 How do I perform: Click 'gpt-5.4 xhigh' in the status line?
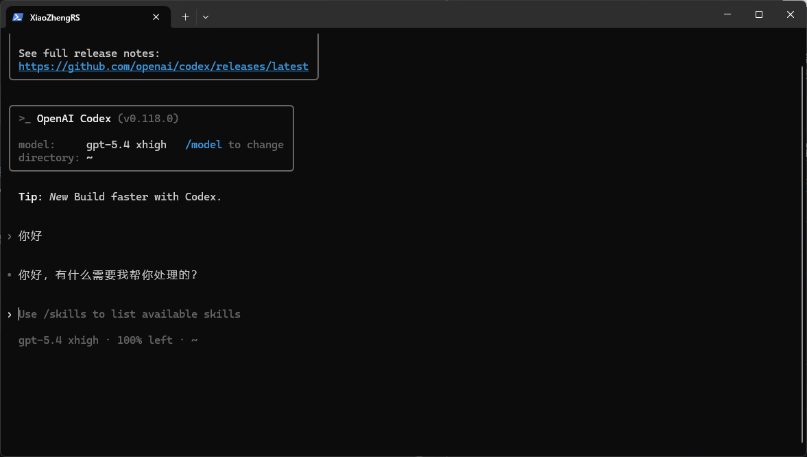pos(59,340)
